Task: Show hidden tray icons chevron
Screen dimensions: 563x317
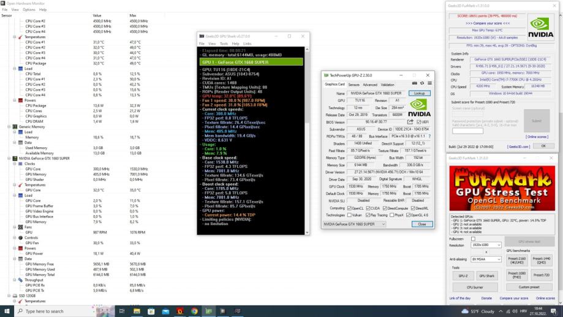Action: [501, 311]
